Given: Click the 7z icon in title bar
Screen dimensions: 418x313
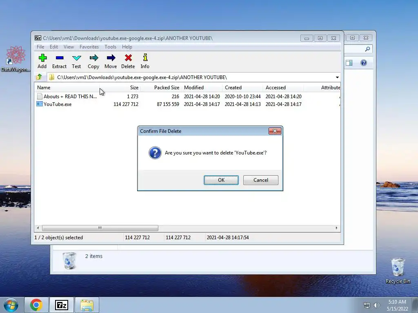Looking at the screenshot, I should [38, 38].
